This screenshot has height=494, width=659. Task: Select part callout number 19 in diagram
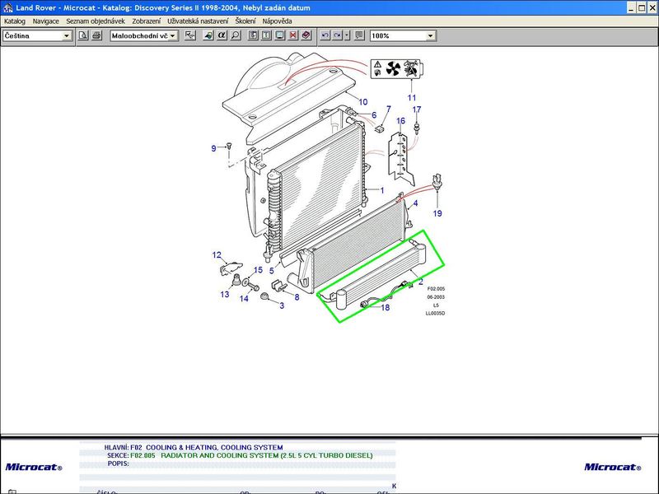click(437, 213)
